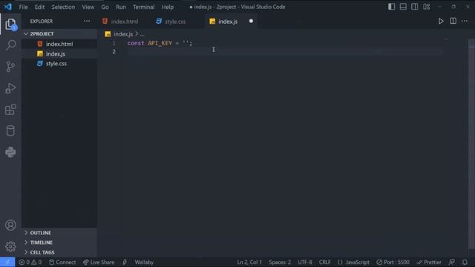Click the feedback icon in status bar
This screenshot has height=267, width=475.
pos(452,262)
